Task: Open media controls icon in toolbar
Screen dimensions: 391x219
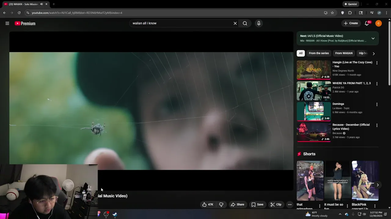Action: coord(372,13)
